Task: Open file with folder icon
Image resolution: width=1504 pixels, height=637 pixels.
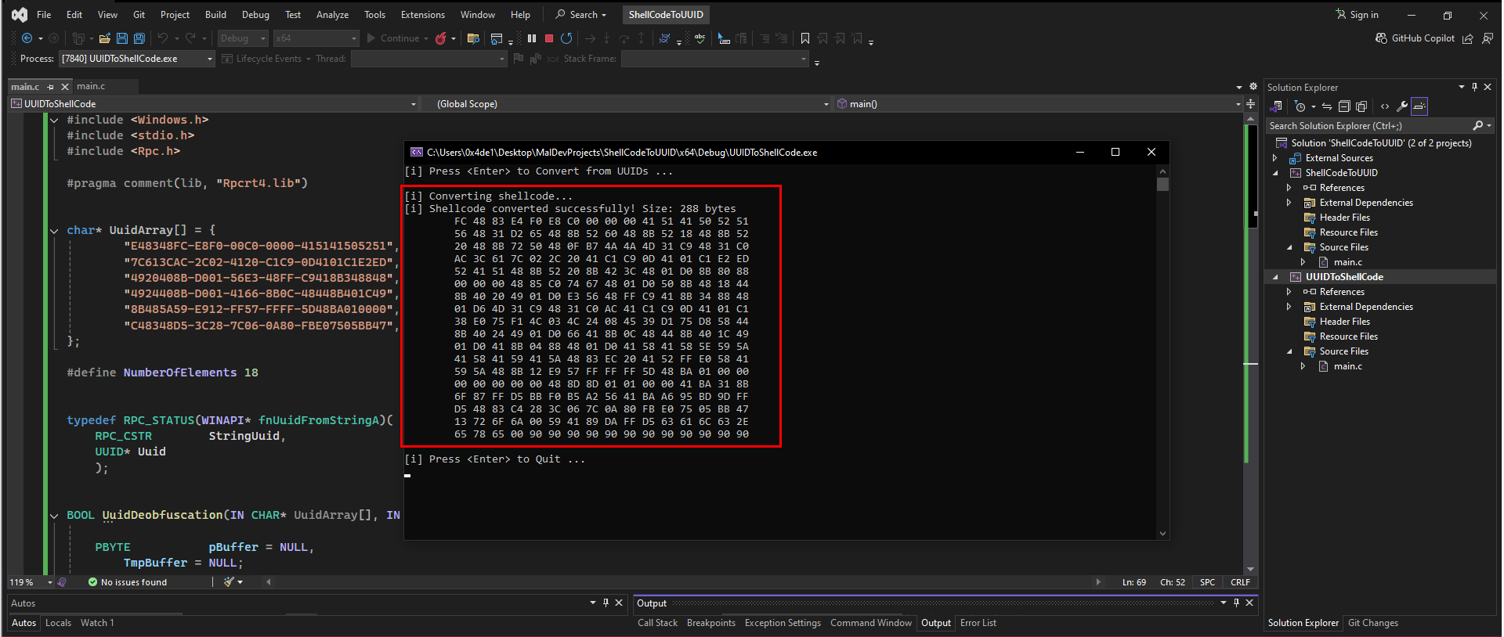Action: point(104,38)
